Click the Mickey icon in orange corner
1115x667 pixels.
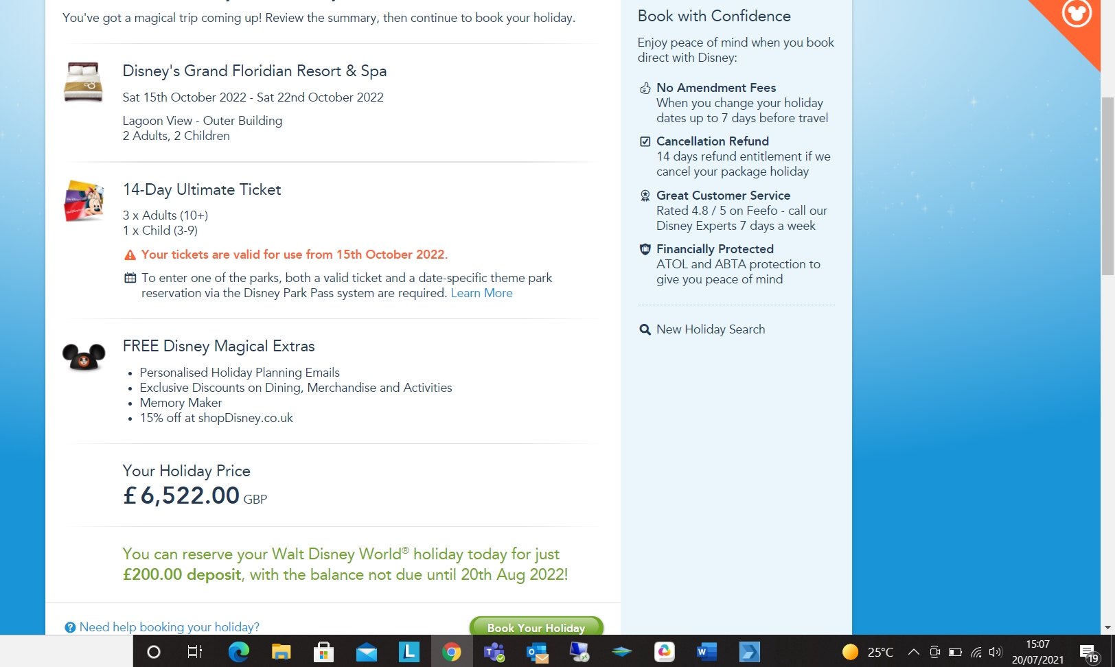tap(1076, 14)
